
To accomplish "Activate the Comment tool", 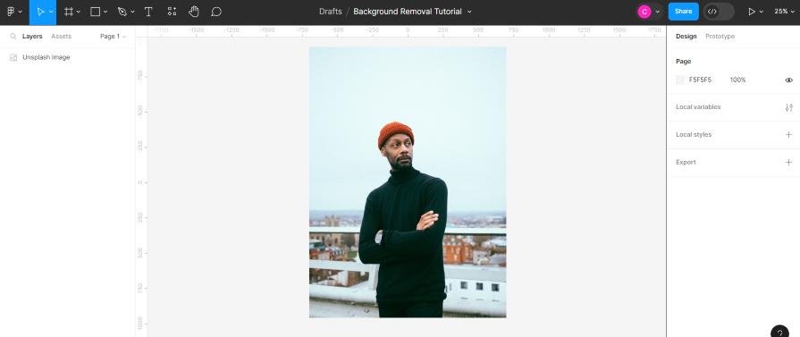I will point(216,12).
